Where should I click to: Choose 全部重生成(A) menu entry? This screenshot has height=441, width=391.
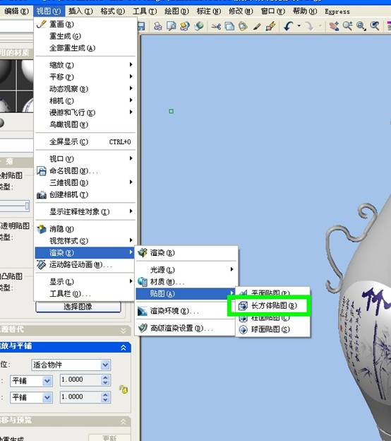tap(85, 48)
